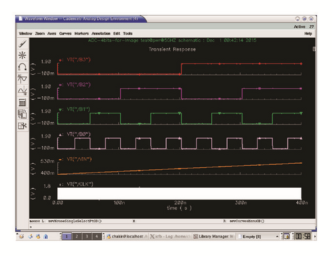Select the asterisk marker tool icon
Image resolution: width=332 pixels, height=256 pixels.
(x=23, y=55)
